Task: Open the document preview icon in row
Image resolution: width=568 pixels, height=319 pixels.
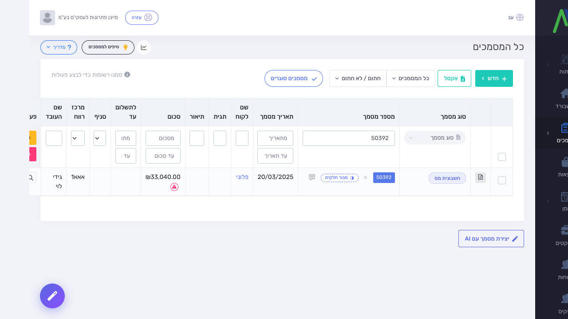Action: 481,178
